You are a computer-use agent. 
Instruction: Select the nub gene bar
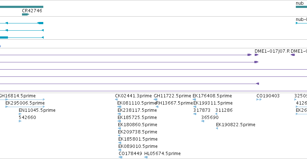pos(301,7)
